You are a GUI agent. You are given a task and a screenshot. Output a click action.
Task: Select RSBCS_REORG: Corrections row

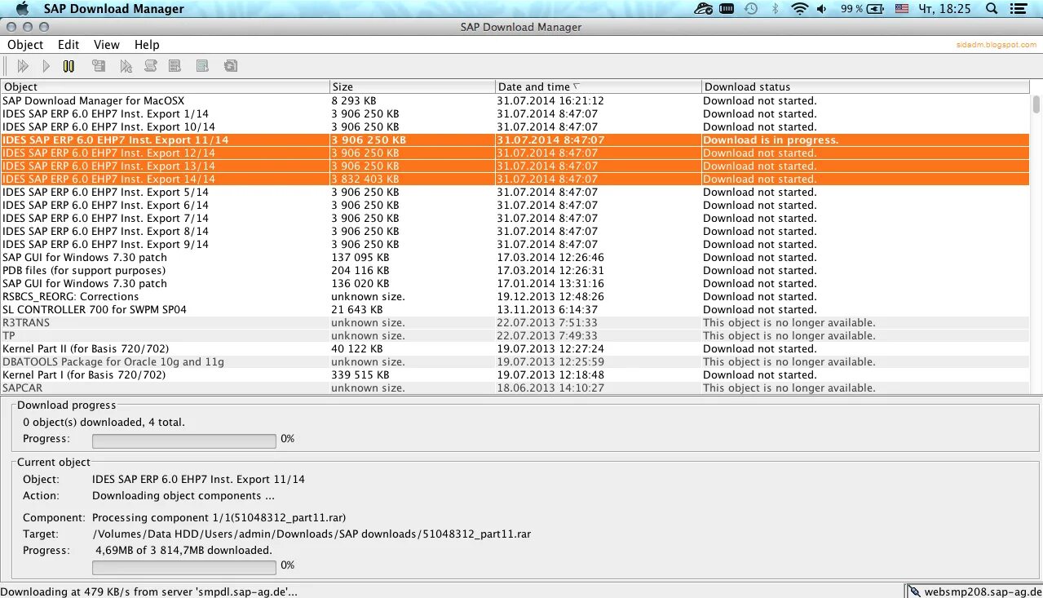coord(515,297)
